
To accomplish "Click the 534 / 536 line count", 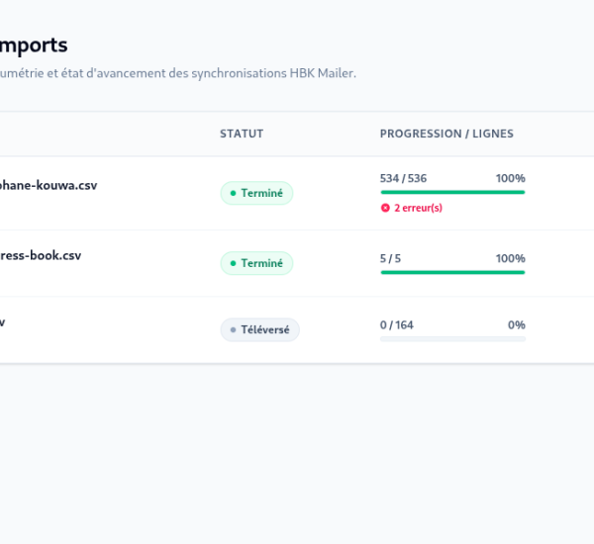I will point(404,178).
